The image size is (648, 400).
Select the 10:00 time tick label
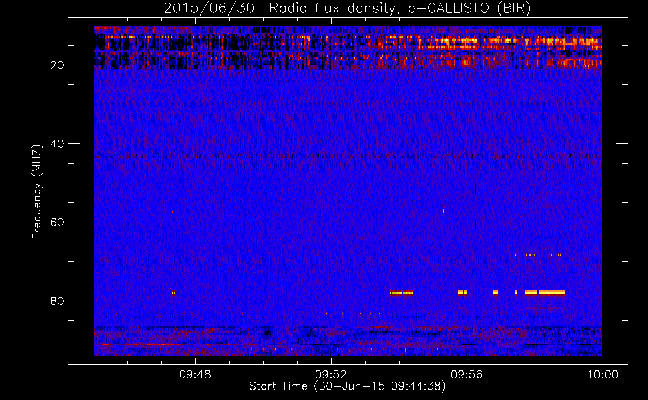tap(603, 375)
